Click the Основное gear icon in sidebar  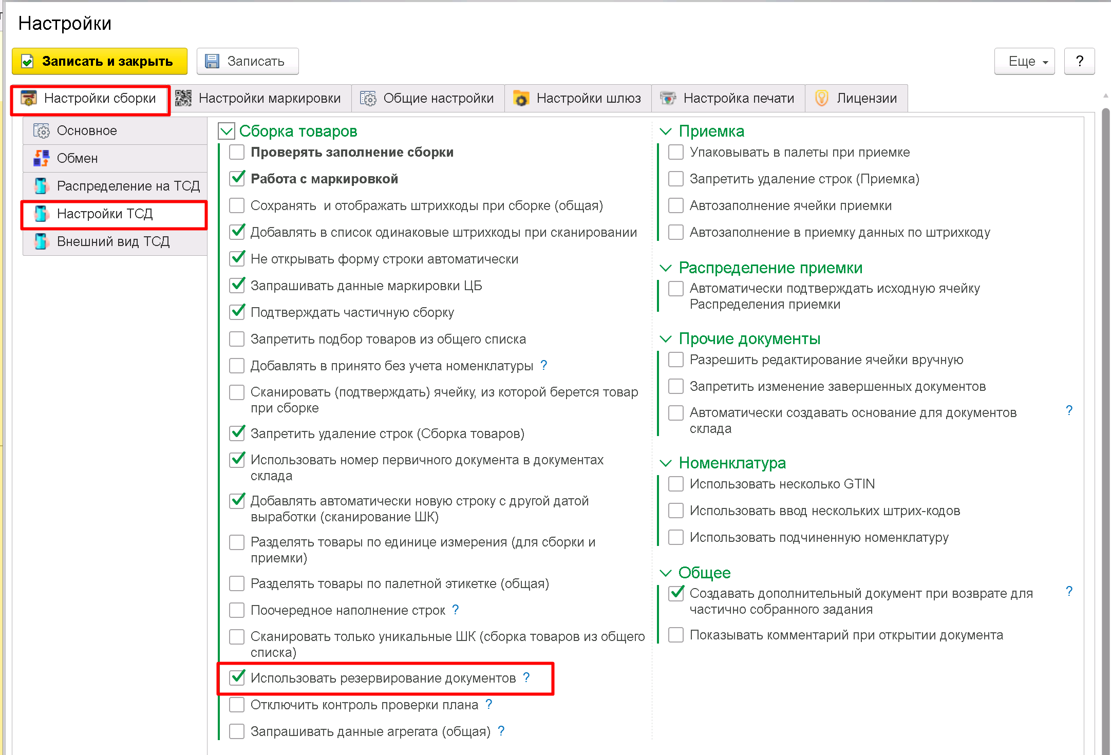(42, 131)
